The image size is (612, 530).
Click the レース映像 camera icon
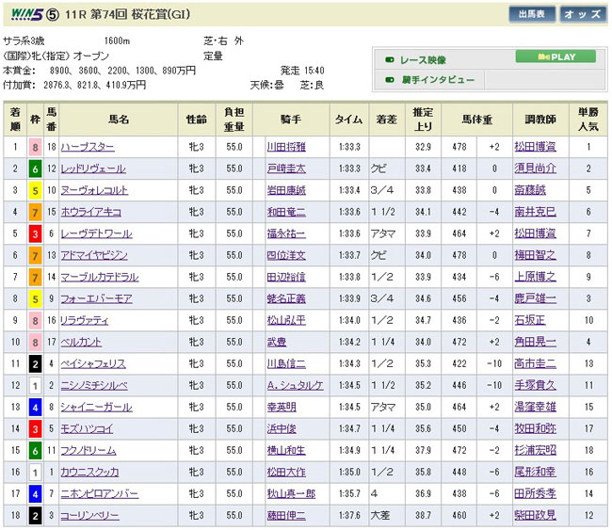(x=390, y=58)
